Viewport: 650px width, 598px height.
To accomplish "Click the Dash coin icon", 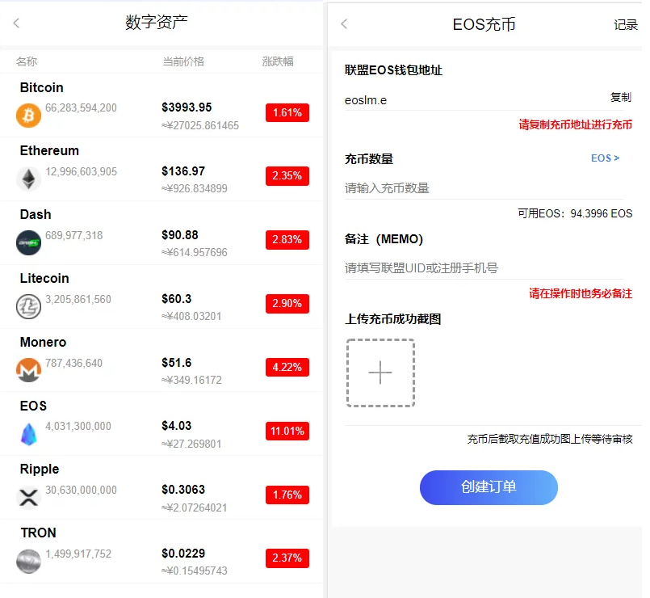I will (x=28, y=242).
